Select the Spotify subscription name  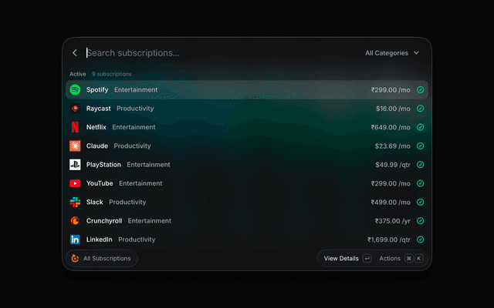97,89
